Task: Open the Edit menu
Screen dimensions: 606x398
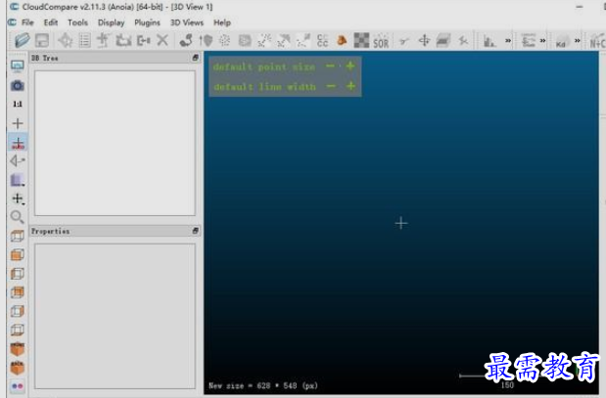Action: (51, 22)
